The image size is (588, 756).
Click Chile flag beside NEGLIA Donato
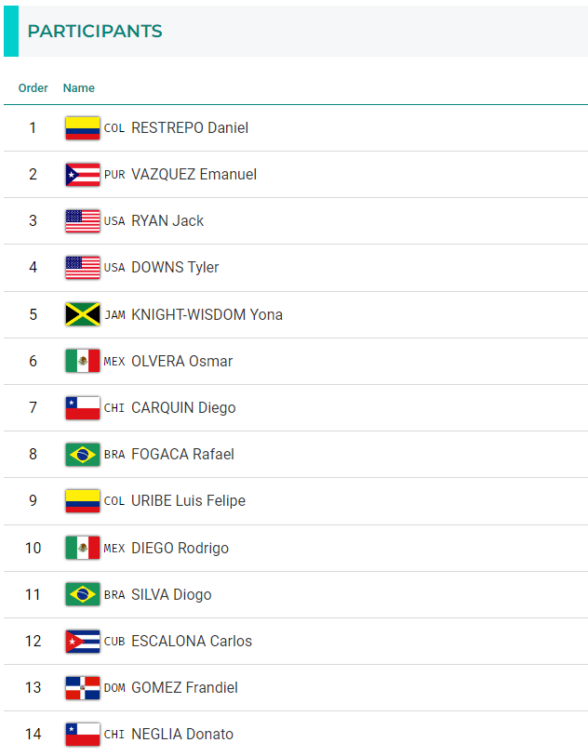pos(83,734)
